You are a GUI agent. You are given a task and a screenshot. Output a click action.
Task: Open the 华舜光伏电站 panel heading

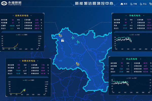[x=28, y=61]
